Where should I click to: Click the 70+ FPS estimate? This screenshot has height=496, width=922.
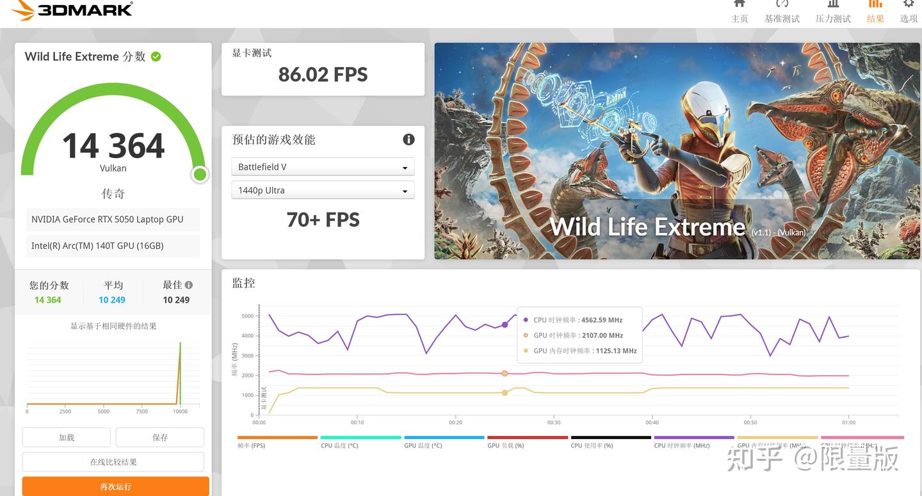pyautogui.click(x=323, y=220)
